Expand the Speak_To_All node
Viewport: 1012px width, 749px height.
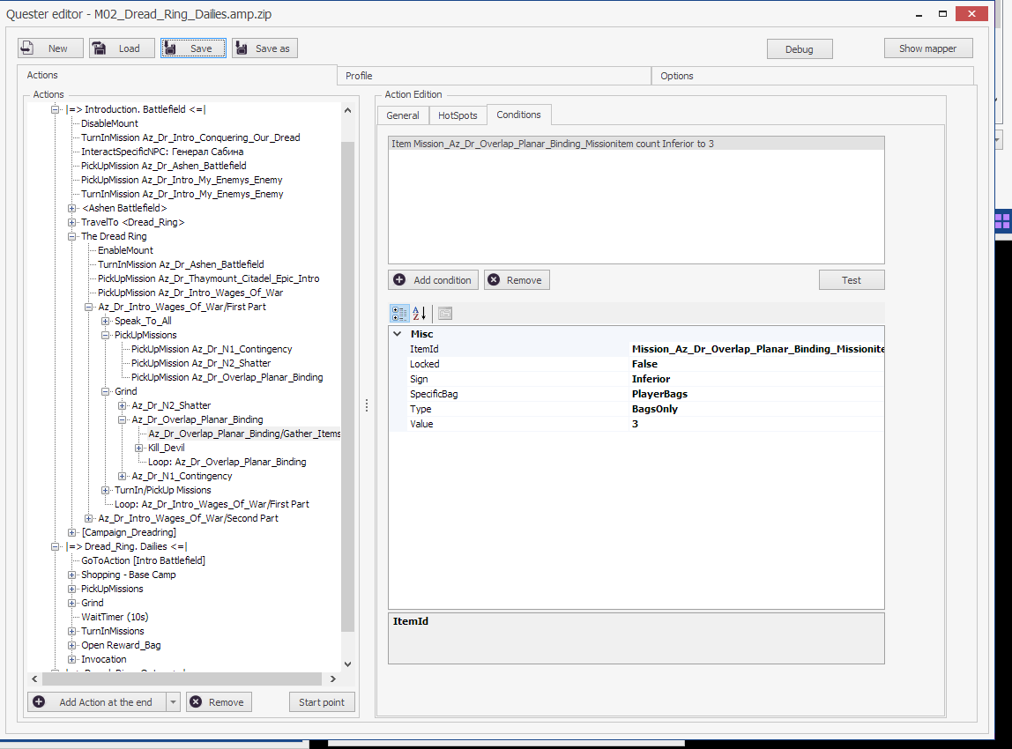106,322
